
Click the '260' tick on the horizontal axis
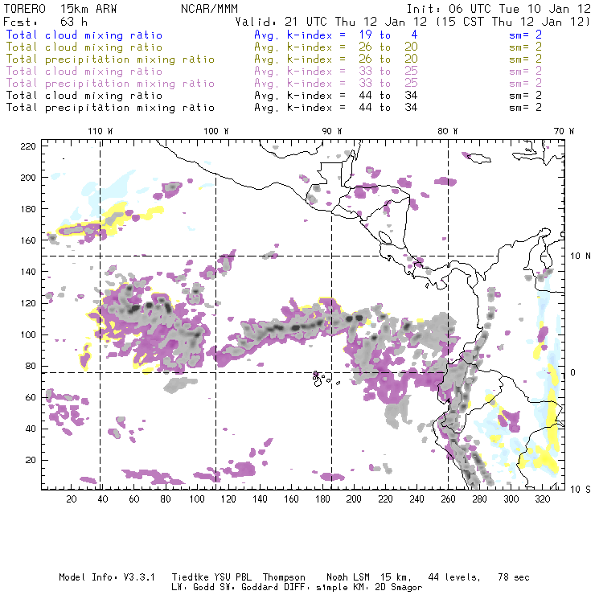tap(448, 499)
